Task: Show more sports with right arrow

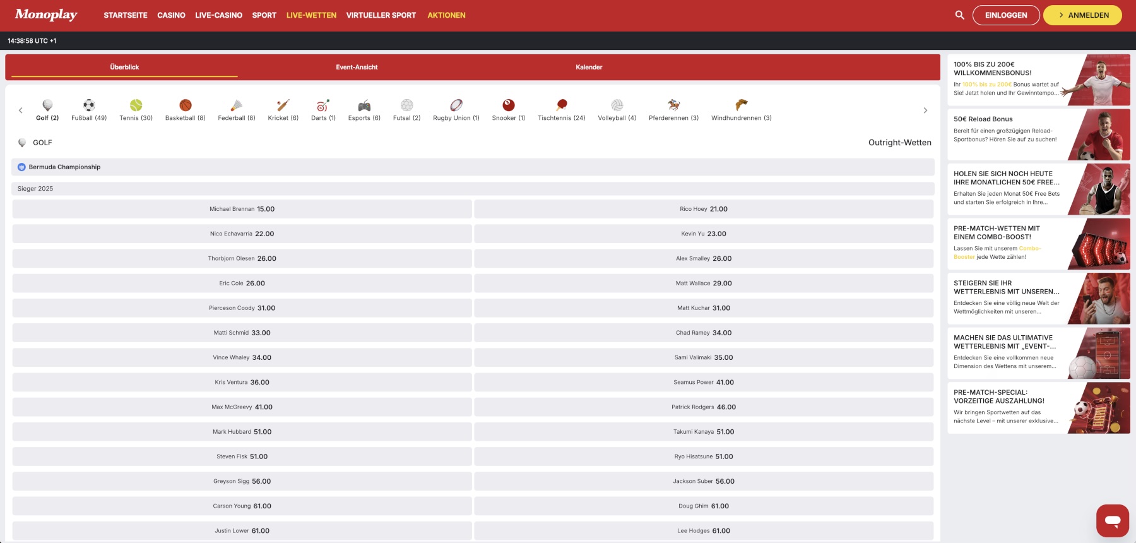Action: [925, 110]
